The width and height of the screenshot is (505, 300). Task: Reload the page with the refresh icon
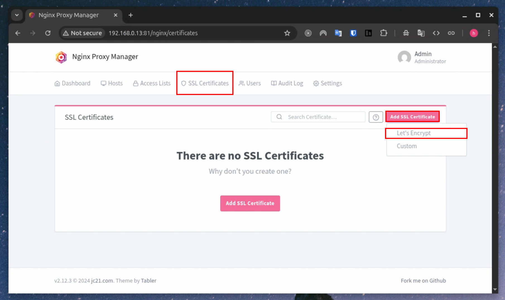[48, 33]
